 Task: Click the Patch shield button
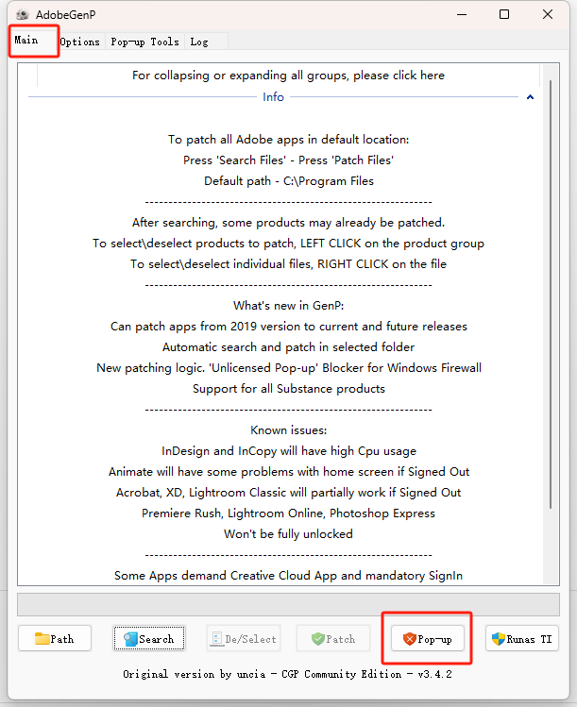tap(333, 638)
